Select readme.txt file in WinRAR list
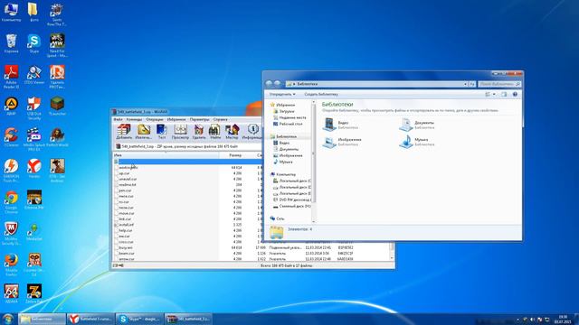579x325 pixels. pyautogui.click(x=128, y=184)
